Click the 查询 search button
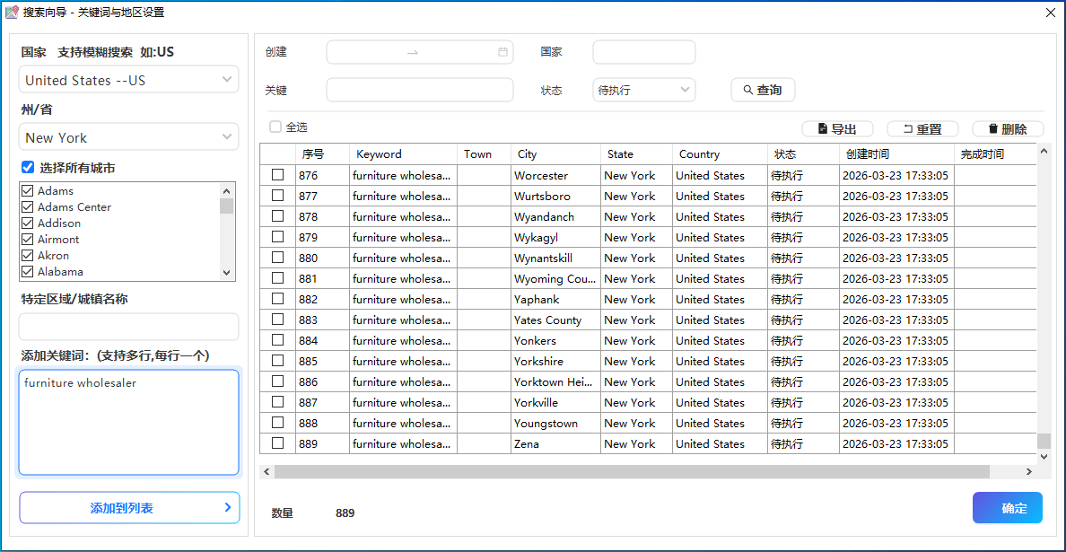 (x=763, y=90)
